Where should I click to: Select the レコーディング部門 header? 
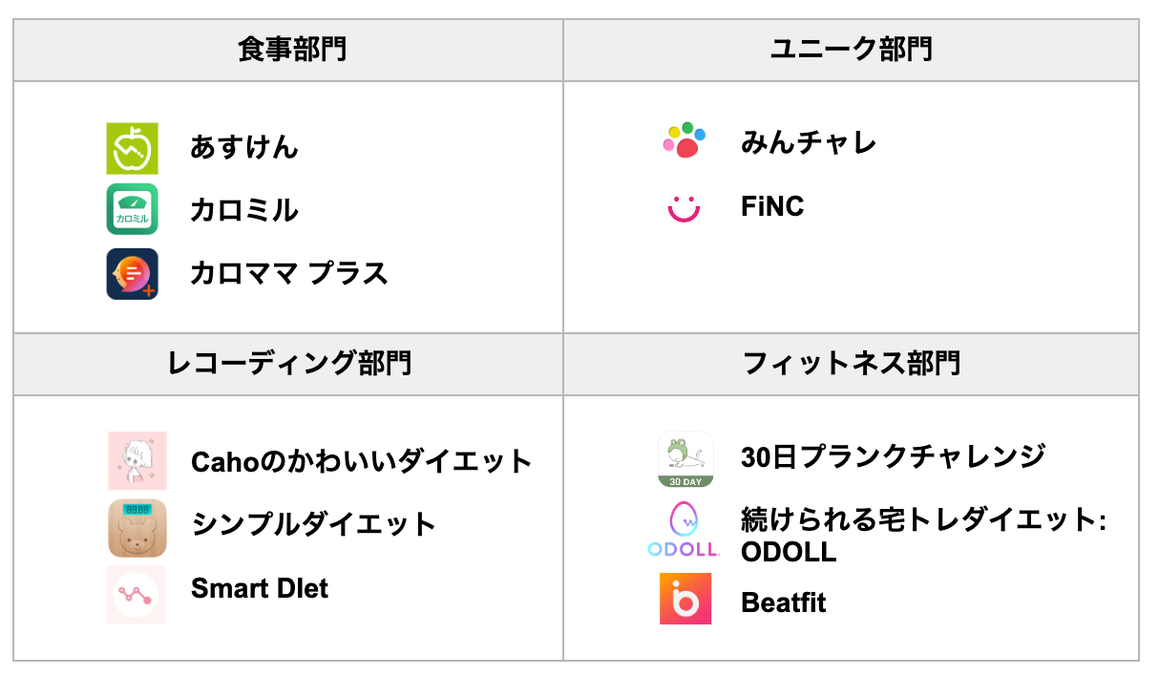(x=289, y=364)
